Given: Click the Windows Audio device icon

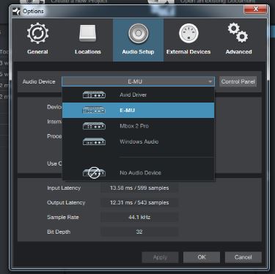Looking at the screenshot, I should (x=94, y=141).
